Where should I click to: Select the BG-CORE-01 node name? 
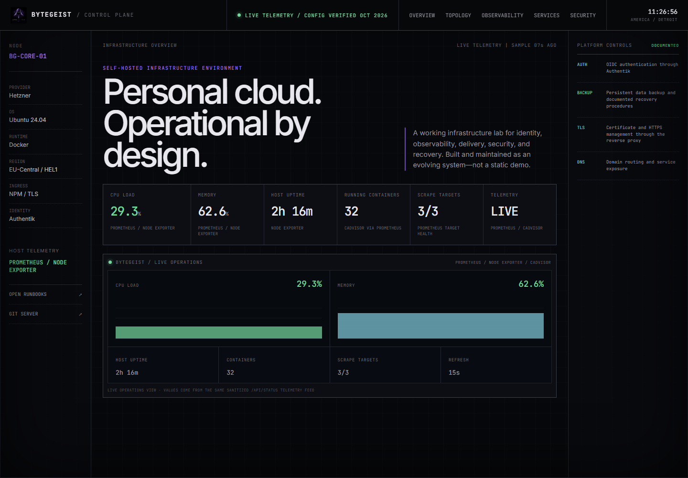[x=28, y=56]
